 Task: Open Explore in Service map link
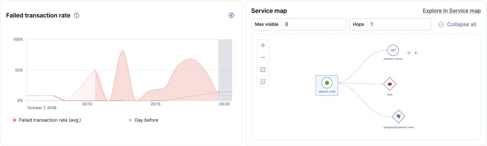point(452,11)
